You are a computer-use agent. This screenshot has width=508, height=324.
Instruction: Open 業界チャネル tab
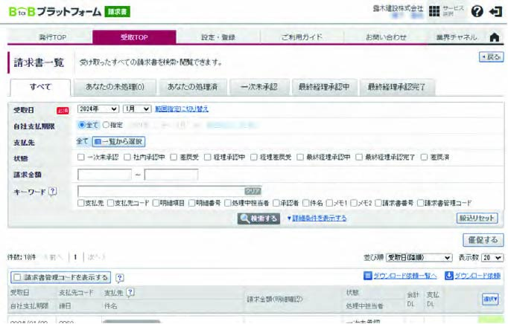457,37
